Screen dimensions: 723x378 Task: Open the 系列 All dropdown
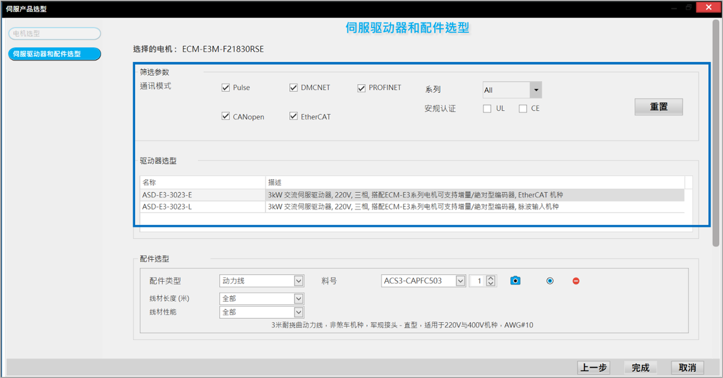point(535,90)
